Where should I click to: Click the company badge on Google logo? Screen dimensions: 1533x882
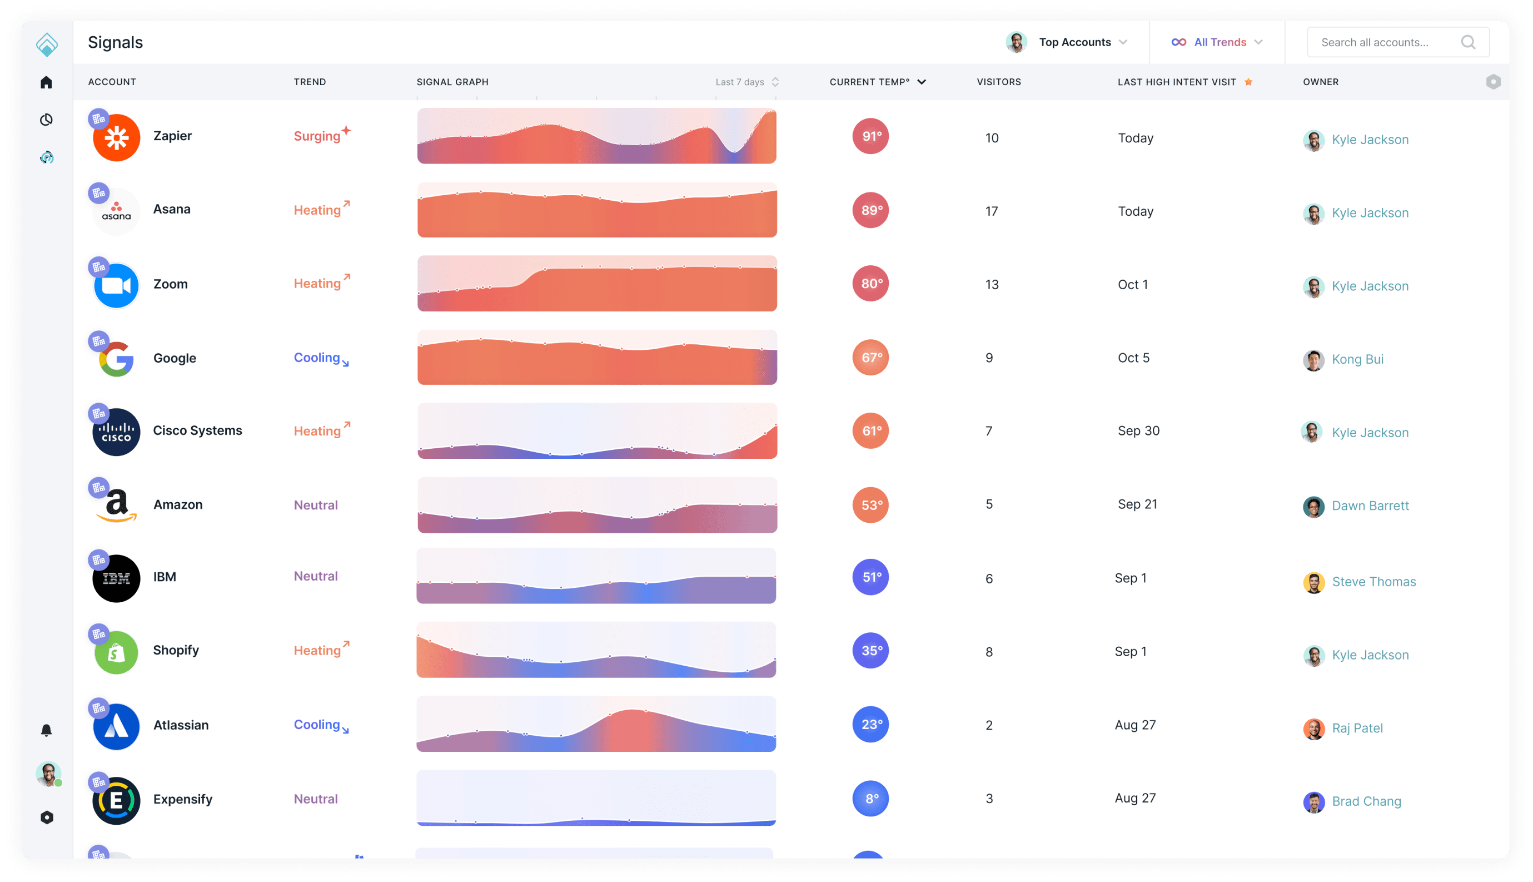99,341
